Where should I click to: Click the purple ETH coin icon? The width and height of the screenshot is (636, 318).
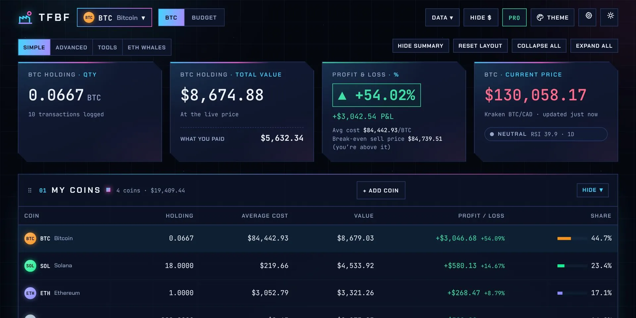[x=30, y=293]
